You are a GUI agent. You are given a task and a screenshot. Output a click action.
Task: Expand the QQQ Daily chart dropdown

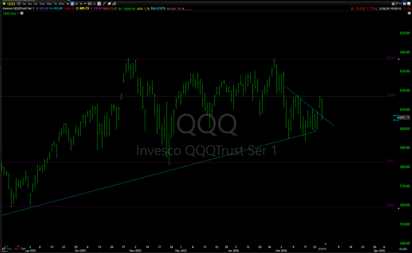(x=19, y=13)
